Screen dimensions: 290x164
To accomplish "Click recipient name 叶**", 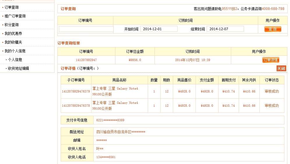I will pos(100,149).
